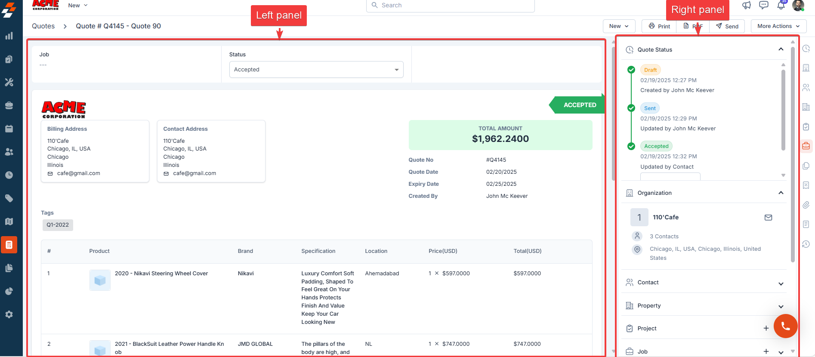Screen dimensions: 815x357
Task: Click the $1,962.2400 total amount
Action: pos(500,139)
